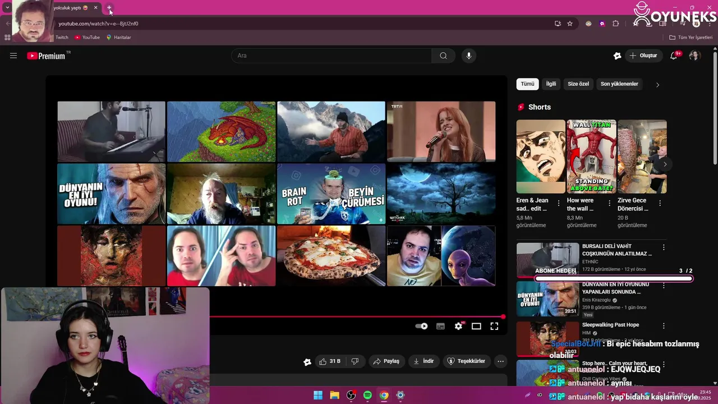Open the YouTube bookmark
Screen dimensions: 718x404
point(87,38)
